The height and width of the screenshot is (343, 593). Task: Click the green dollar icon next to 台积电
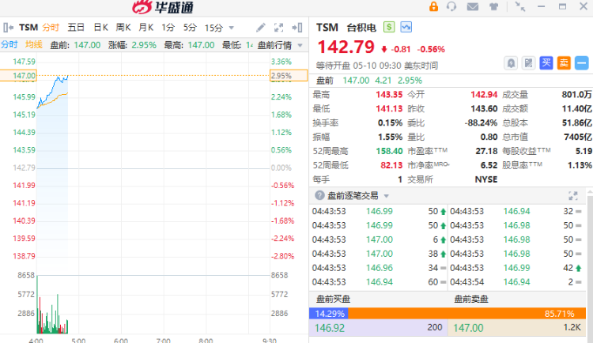click(x=389, y=27)
